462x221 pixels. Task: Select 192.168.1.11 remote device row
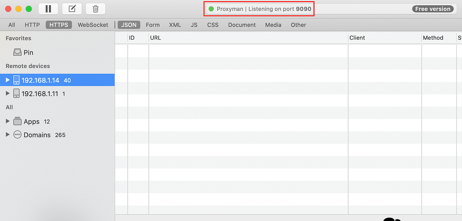click(x=57, y=93)
